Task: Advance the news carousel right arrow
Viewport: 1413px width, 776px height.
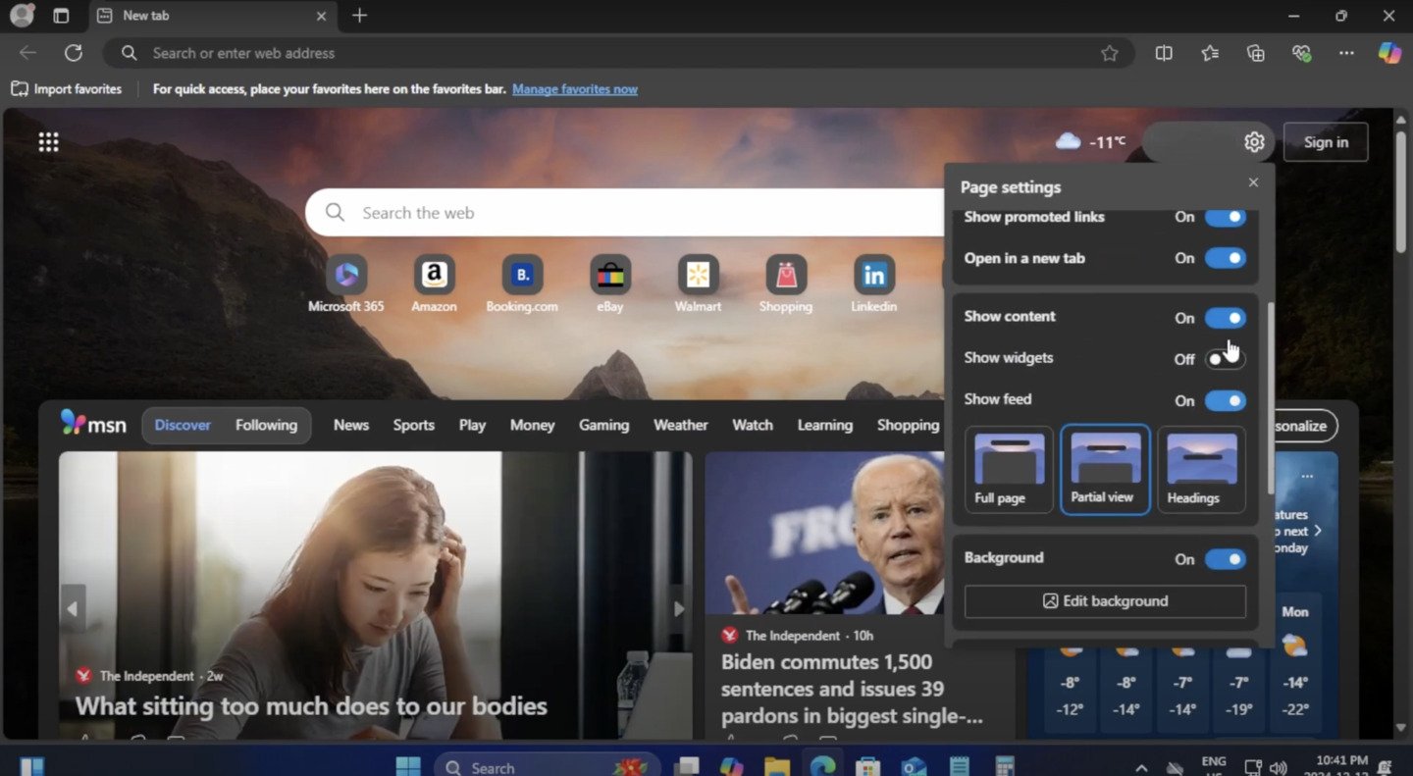Action: (x=678, y=608)
